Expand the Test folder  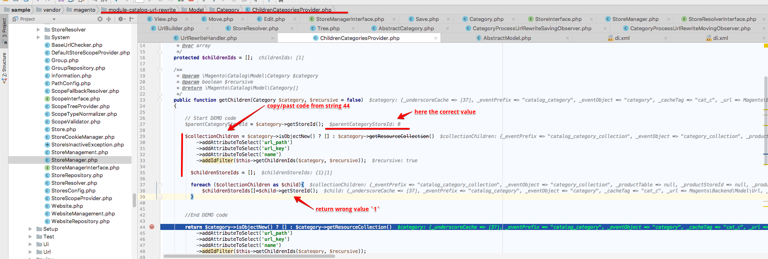pyautogui.click(x=30, y=236)
